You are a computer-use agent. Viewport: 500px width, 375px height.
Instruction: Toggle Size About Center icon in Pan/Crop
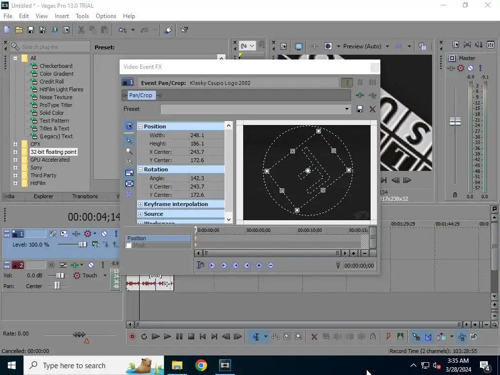[129, 184]
